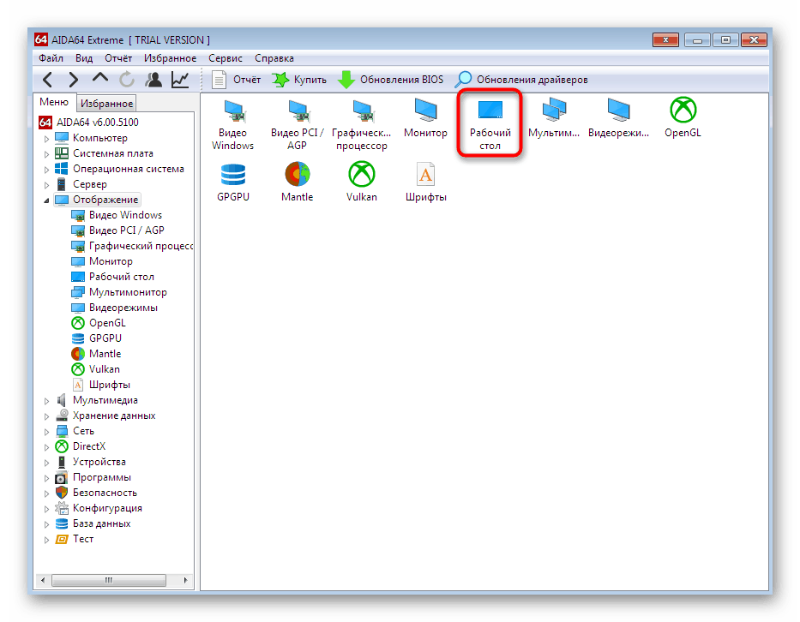Collapse the Отображение tree node

pos(46,200)
